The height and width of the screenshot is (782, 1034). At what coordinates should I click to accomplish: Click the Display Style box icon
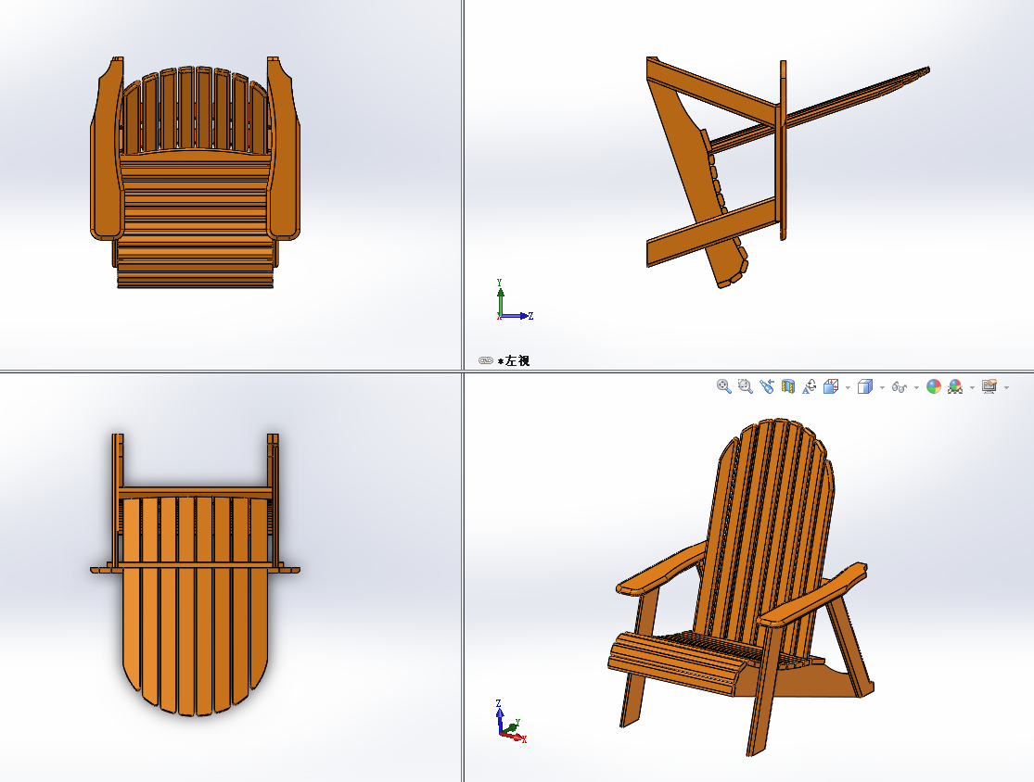point(865,386)
